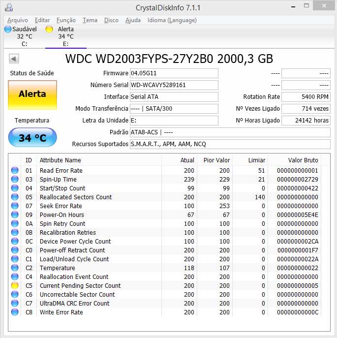Image resolution: width=337 pixels, height=338 pixels.
Task: Open the Disco menu
Action: pyautogui.click(x=111, y=20)
